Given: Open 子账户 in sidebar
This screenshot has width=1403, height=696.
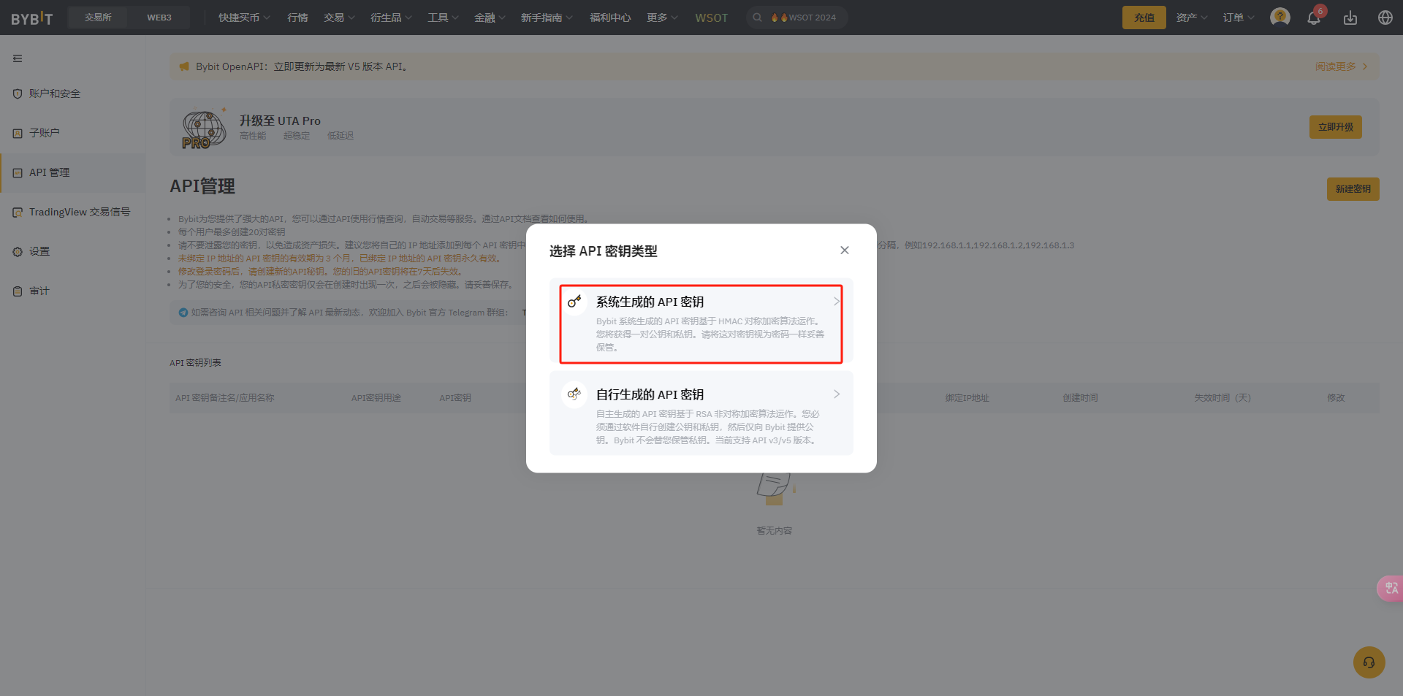Looking at the screenshot, I should coord(73,133).
